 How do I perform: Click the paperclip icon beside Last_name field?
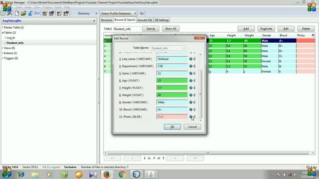point(194,59)
